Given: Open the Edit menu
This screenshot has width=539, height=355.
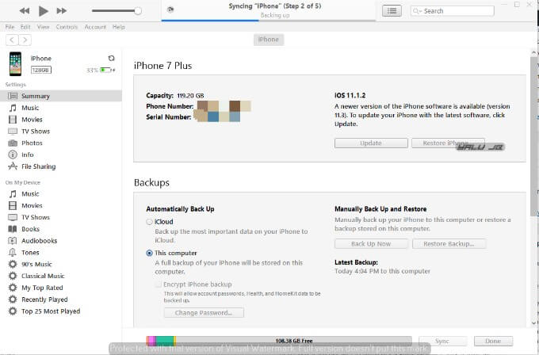Looking at the screenshot, I should tap(25, 27).
